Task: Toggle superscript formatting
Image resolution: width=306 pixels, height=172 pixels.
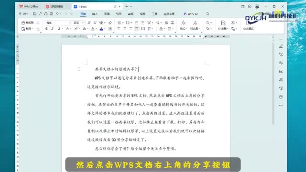Action: coord(76,29)
